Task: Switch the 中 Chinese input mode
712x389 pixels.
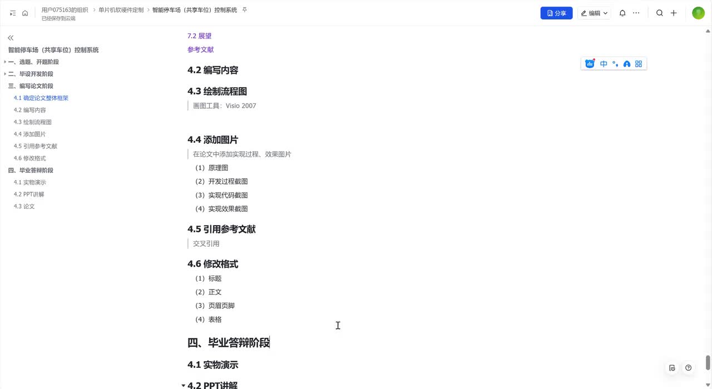Action: click(604, 64)
